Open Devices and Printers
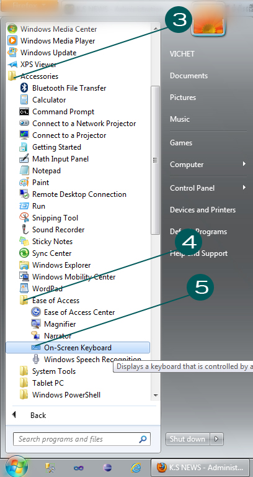 pyautogui.click(x=203, y=210)
